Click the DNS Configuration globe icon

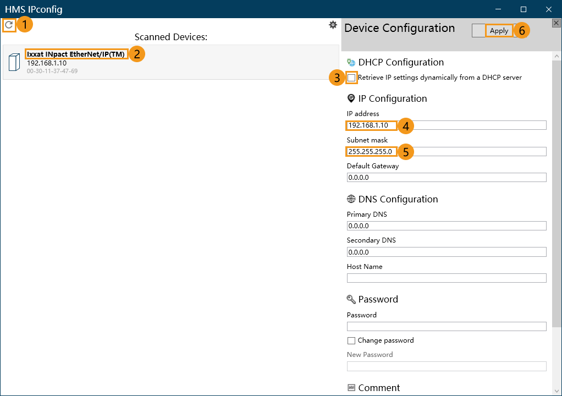351,199
